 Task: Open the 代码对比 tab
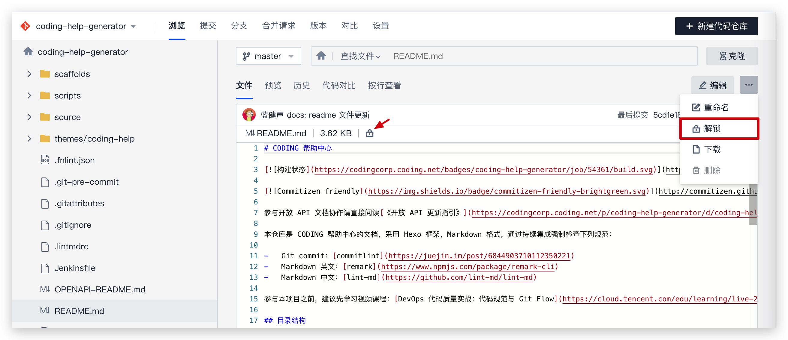click(x=338, y=86)
